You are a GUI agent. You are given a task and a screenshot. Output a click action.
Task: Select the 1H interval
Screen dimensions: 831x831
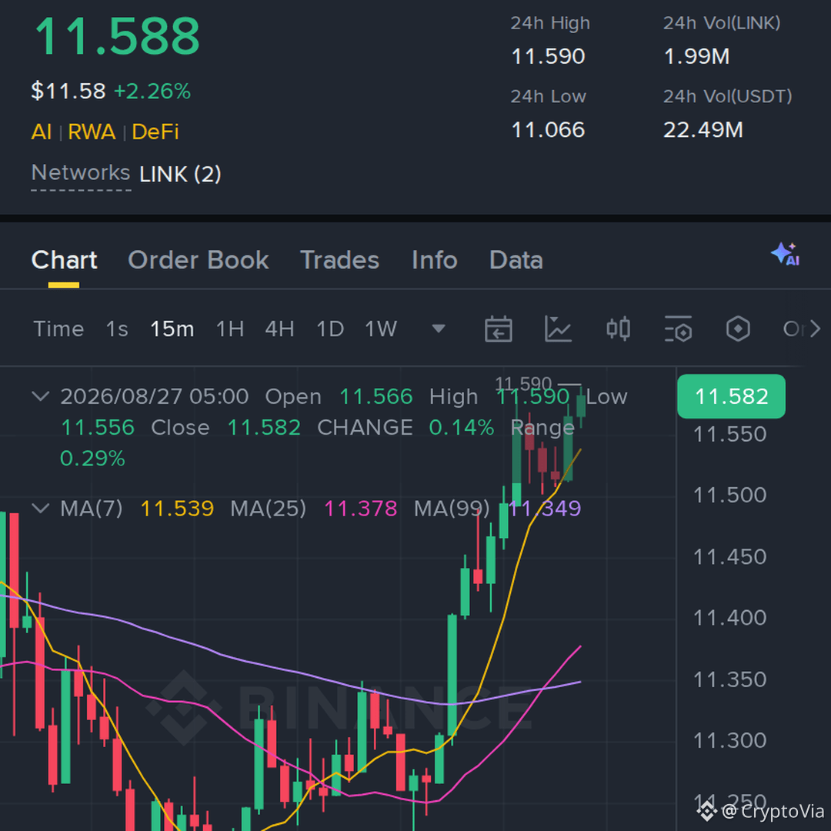point(230,329)
